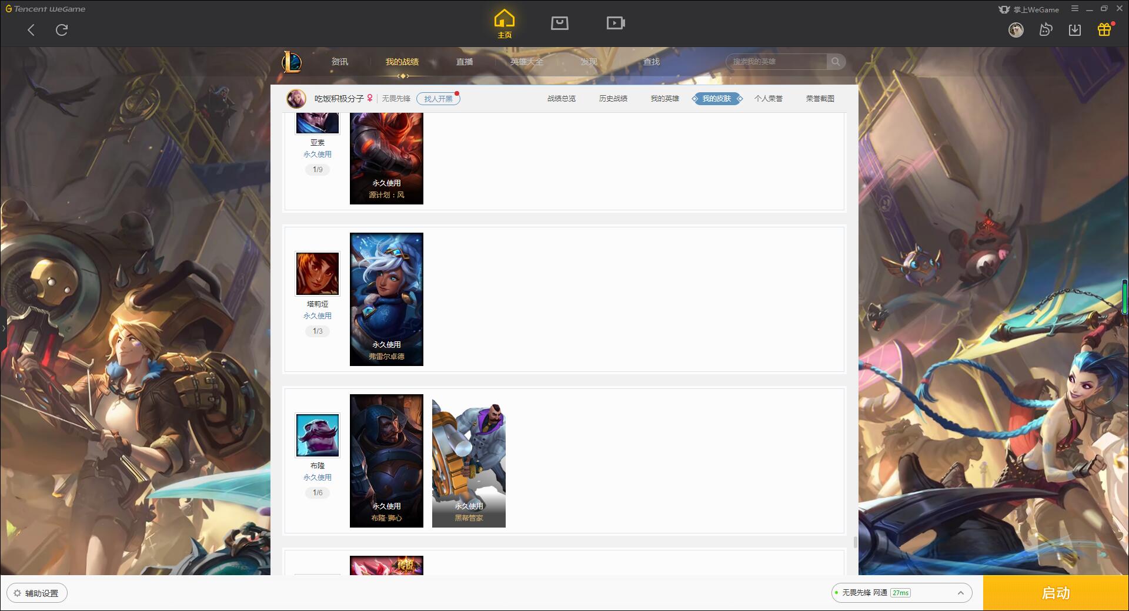Click the player profile avatar
Image resolution: width=1129 pixels, height=611 pixels.
pyautogui.click(x=296, y=99)
